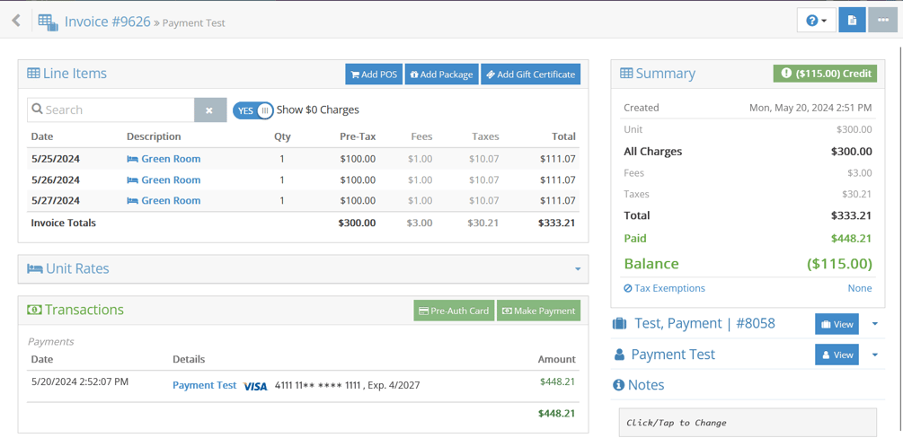Expand dropdown arrow beside Payment Test View

pyautogui.click(x=875, y=355)
